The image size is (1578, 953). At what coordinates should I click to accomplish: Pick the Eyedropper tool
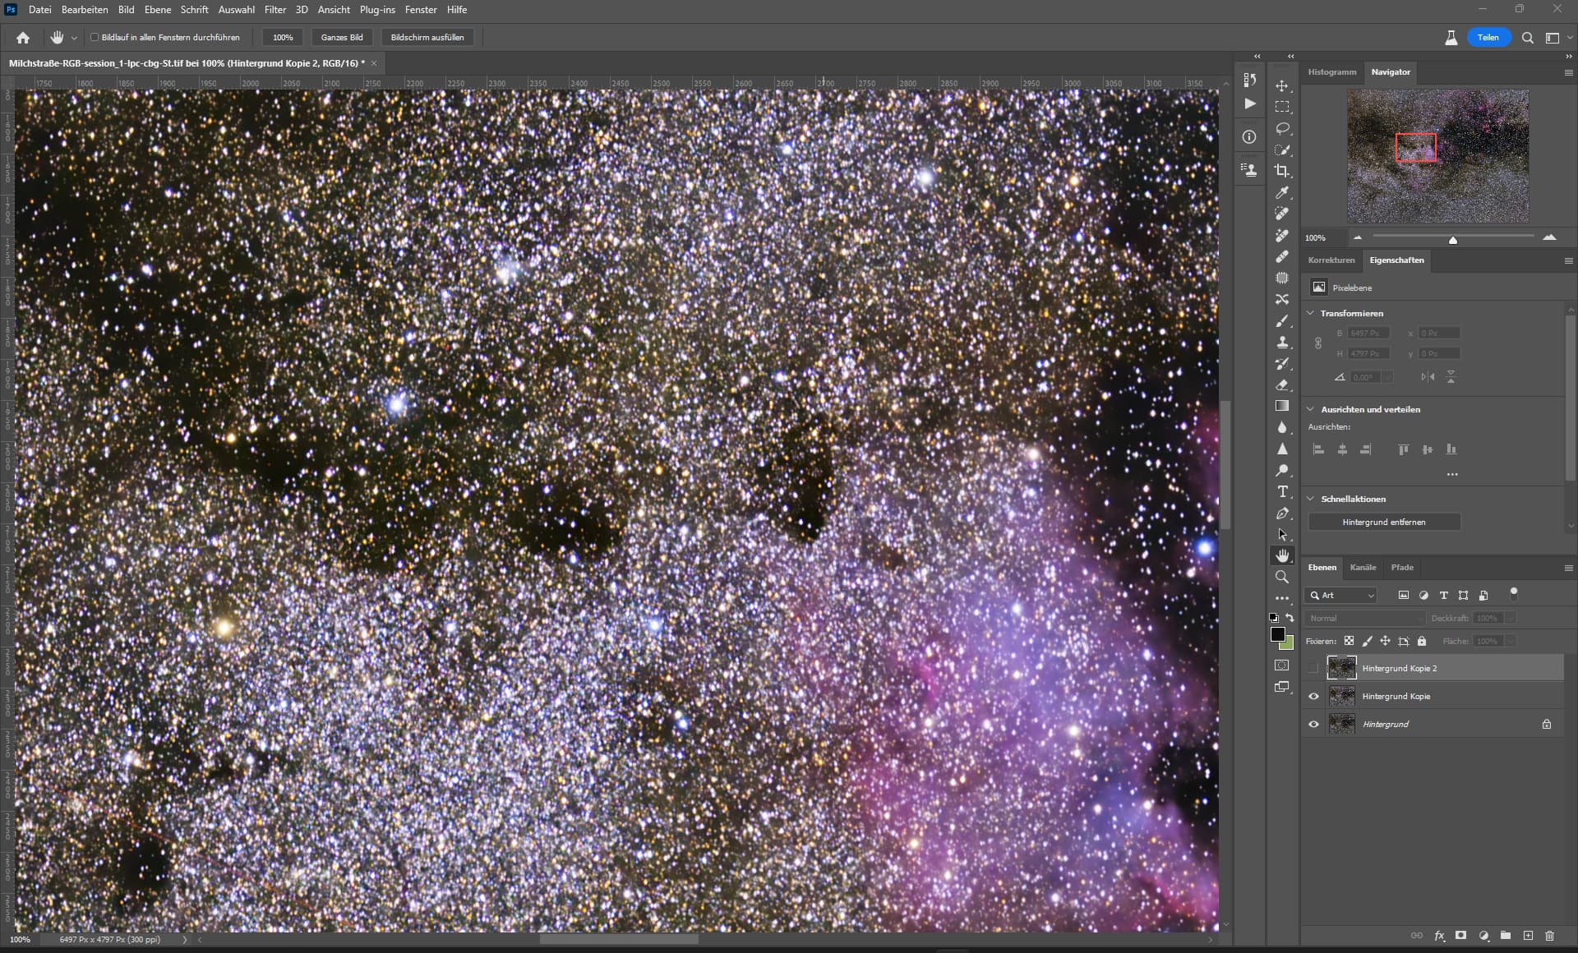point(1282,192)
